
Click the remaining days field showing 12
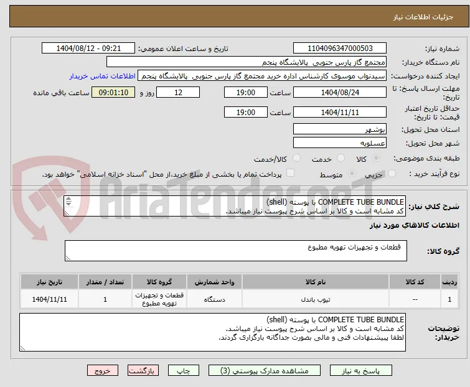click(178, 92)
